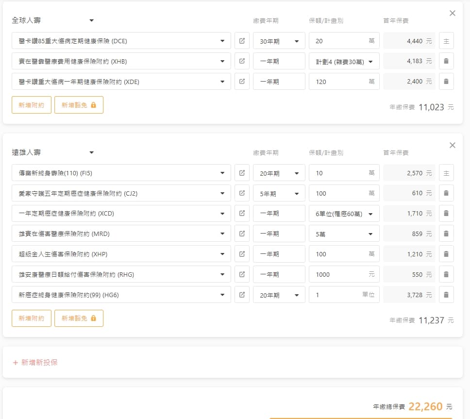Viewport: 470px width, 419px height.
Task: Open external link for 雄安康醫療日額 (RHG)
Action: point(242,274)
